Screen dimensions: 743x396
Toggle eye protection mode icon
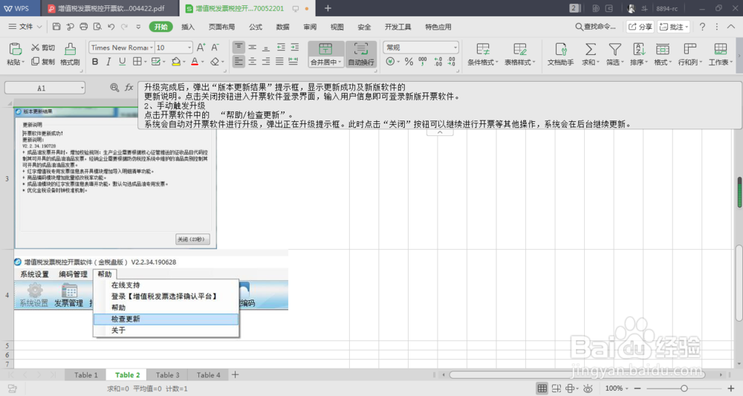[x=588, y=389]
